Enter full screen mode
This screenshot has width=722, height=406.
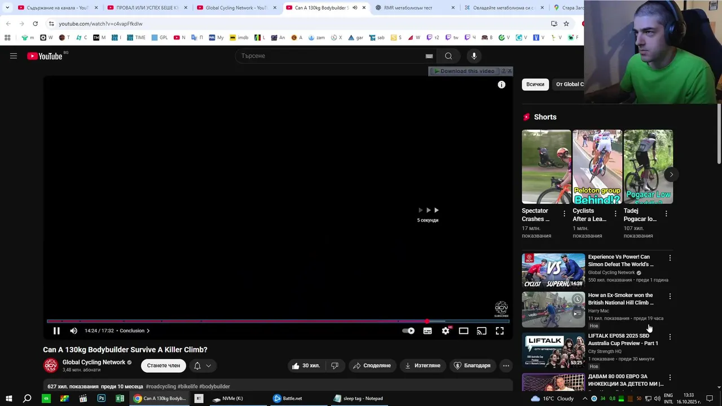click(x=500, y=331)
